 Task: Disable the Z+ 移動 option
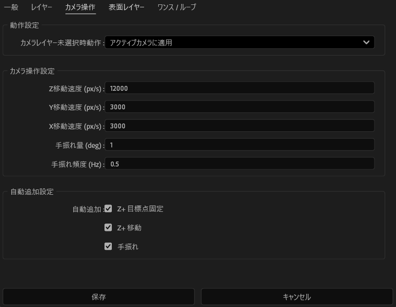pyautogui.click(x=108, y=227)
